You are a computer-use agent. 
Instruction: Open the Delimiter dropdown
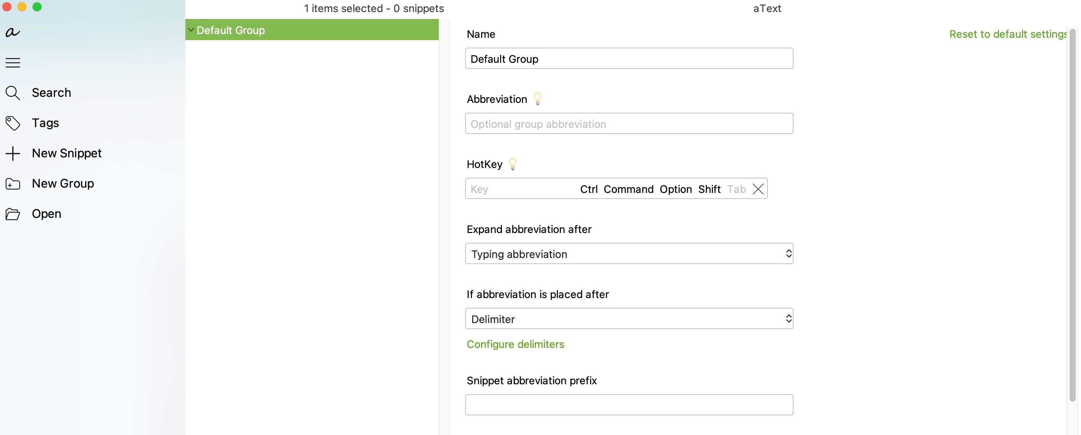(629, 319)
